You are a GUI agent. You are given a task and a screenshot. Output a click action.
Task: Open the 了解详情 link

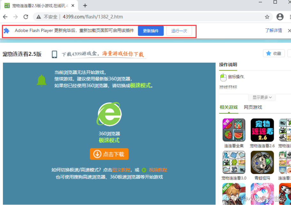point(273,30)
